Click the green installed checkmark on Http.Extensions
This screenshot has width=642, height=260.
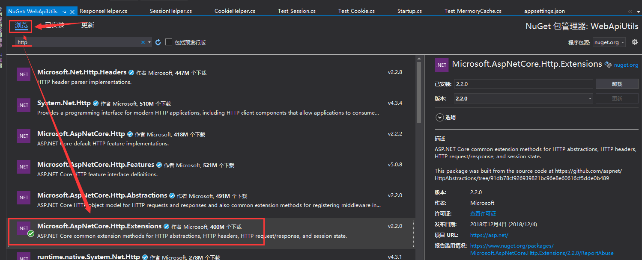pyautogui.click(x=30, y=233)
